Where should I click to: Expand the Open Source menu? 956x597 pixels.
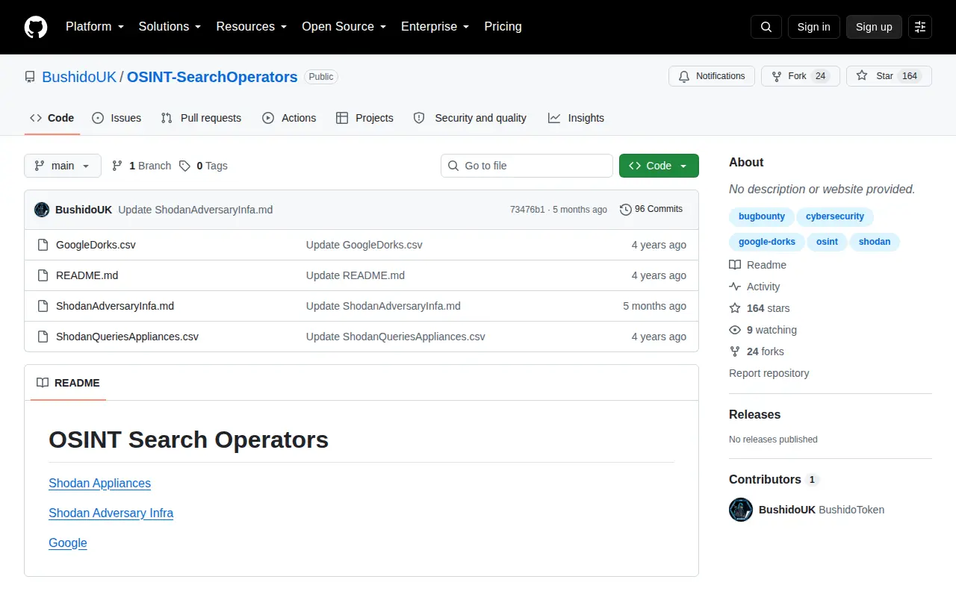pos(344,27)
